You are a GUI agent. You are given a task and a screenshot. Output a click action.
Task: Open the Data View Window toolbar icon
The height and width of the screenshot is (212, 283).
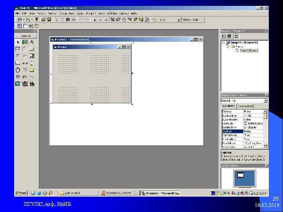pyautogui.click(x=141, y=20)
